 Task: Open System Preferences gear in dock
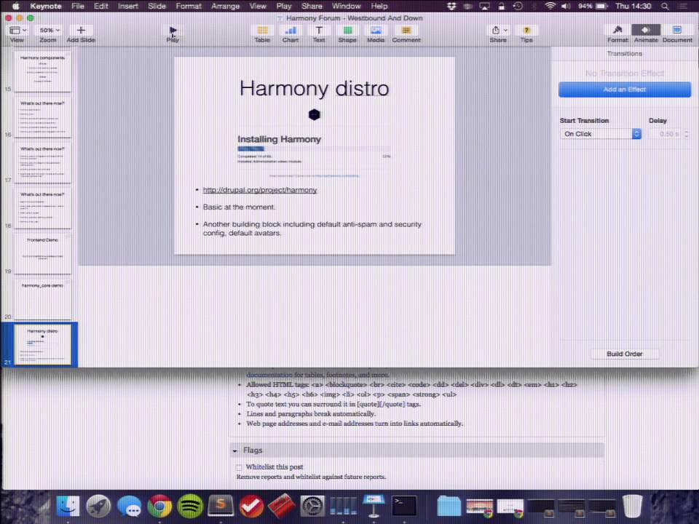coord(312,507)
